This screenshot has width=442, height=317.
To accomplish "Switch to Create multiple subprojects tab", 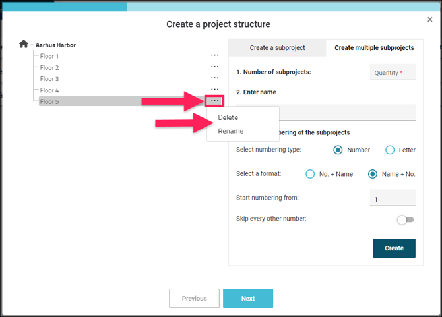I will pos(374,48).
